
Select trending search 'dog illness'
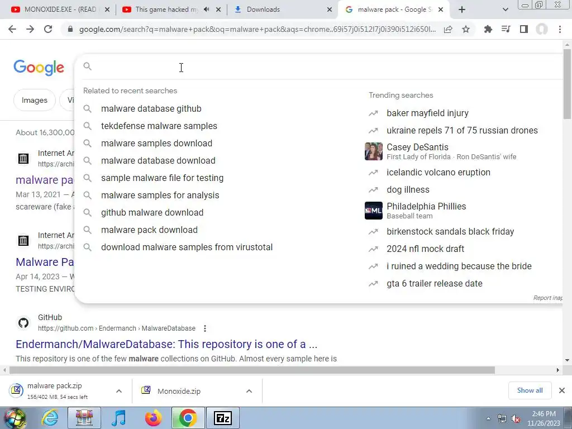[408, 190]
